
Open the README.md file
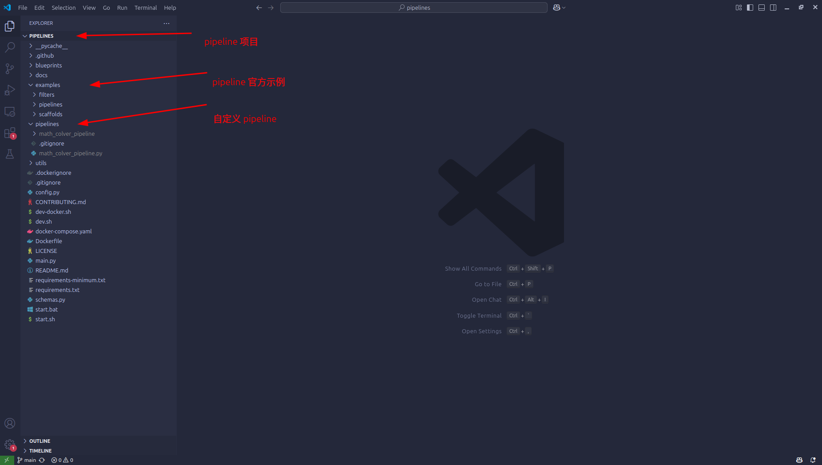(x=99, y=270)
